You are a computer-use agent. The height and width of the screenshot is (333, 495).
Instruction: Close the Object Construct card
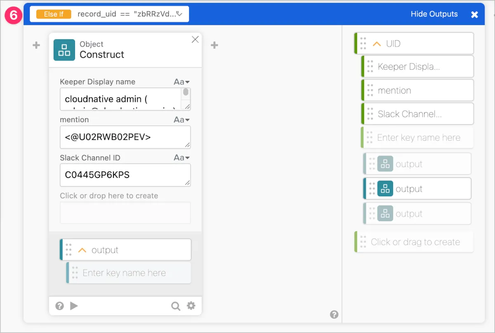[x=195, y=39]
